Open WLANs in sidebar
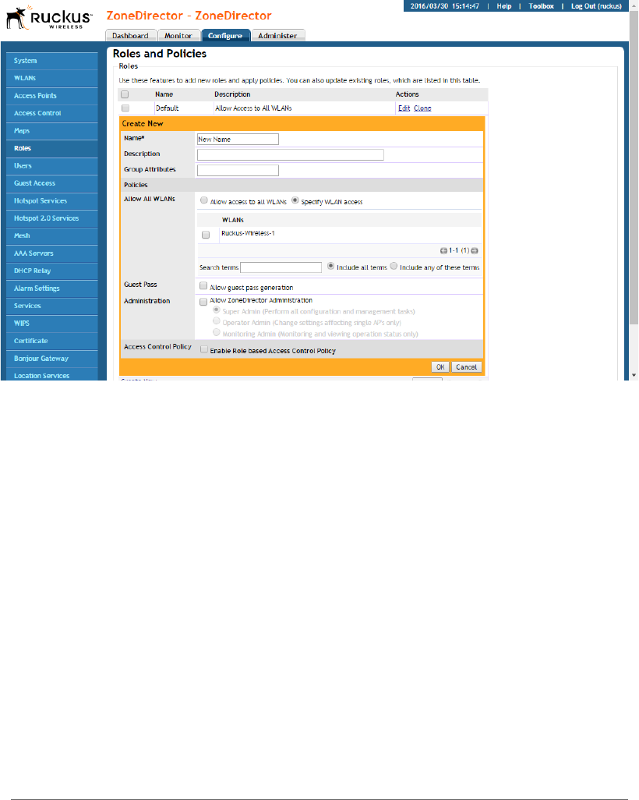 (x=52, y=78)
